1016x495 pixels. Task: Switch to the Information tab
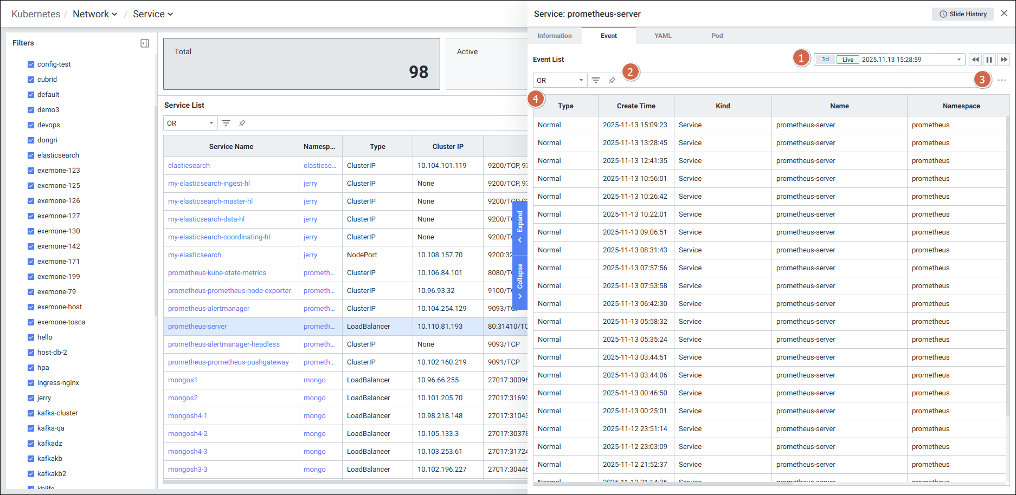(554, 36)
